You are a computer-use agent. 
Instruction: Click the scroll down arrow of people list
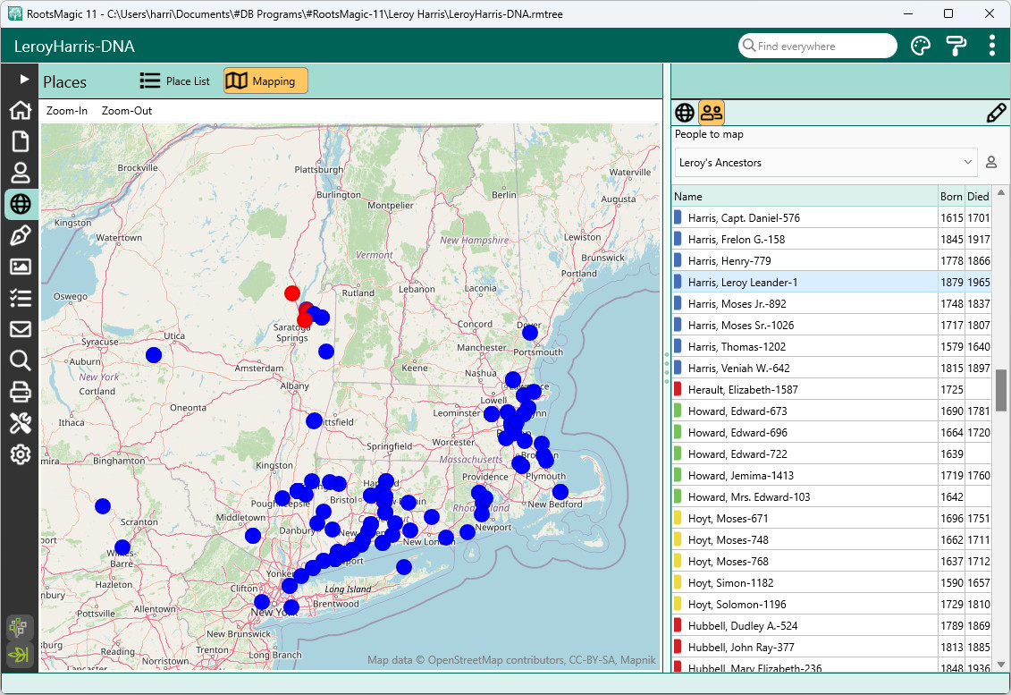tap(1000, 664)
